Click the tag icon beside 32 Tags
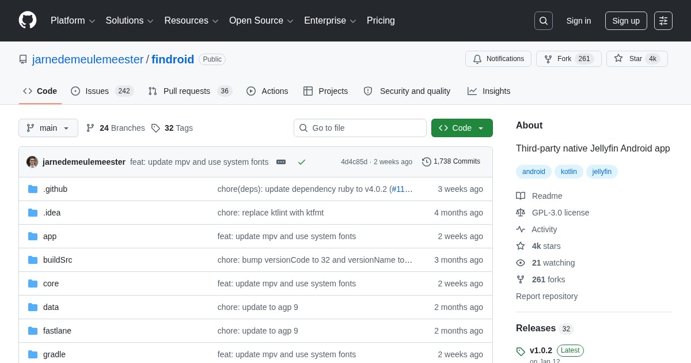 tap(155, 128)
